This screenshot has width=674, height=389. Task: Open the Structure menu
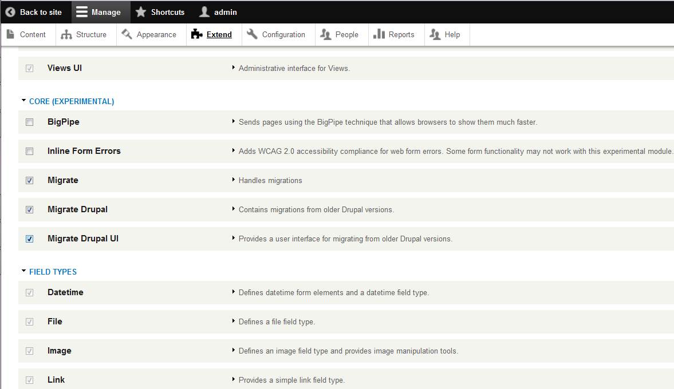click(x=86, y=34)
